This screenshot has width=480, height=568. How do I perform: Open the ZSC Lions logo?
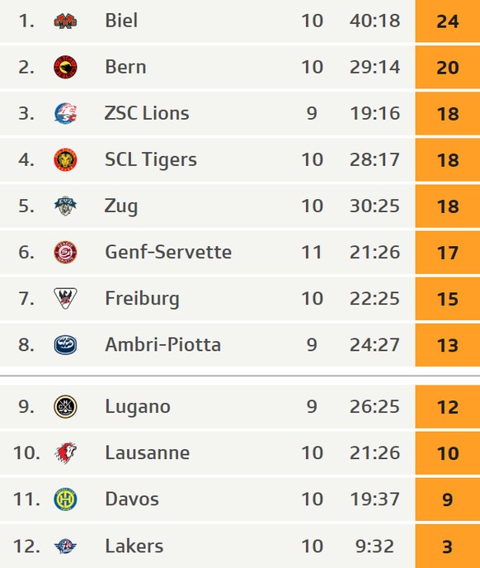[x=65, y=113]
